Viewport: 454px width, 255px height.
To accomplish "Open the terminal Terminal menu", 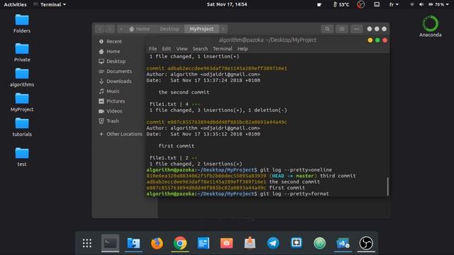I will point(223,49).
